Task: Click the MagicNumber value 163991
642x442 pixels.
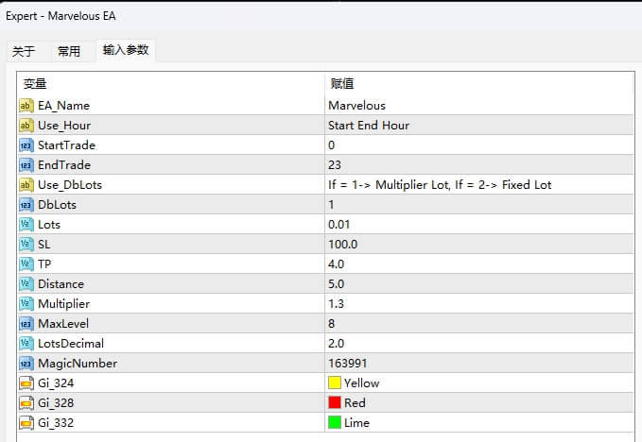Action: tap(348, 364)
